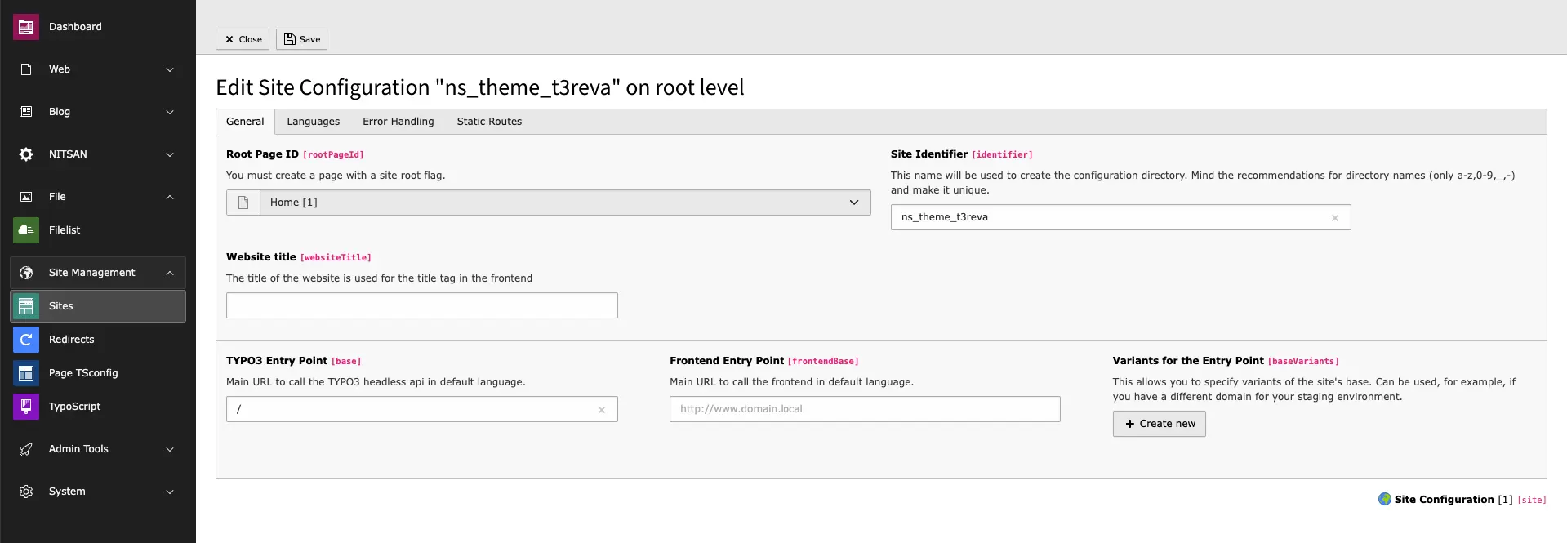Click the Sites module icon
The image size is (1567, 543).
(26, 306)
